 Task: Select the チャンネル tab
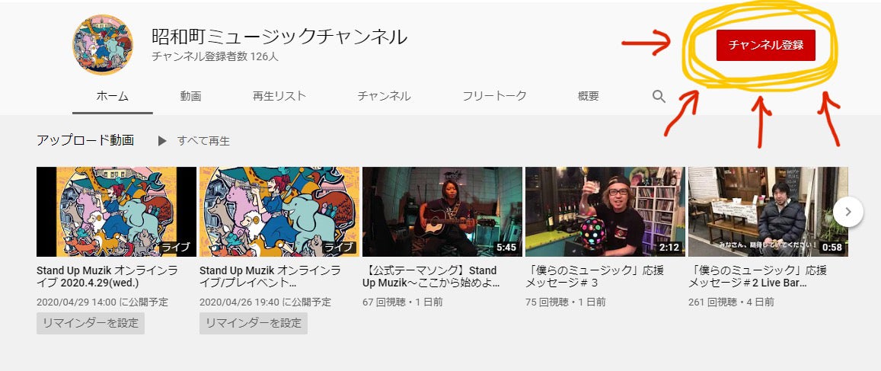(x=385, y=96)
